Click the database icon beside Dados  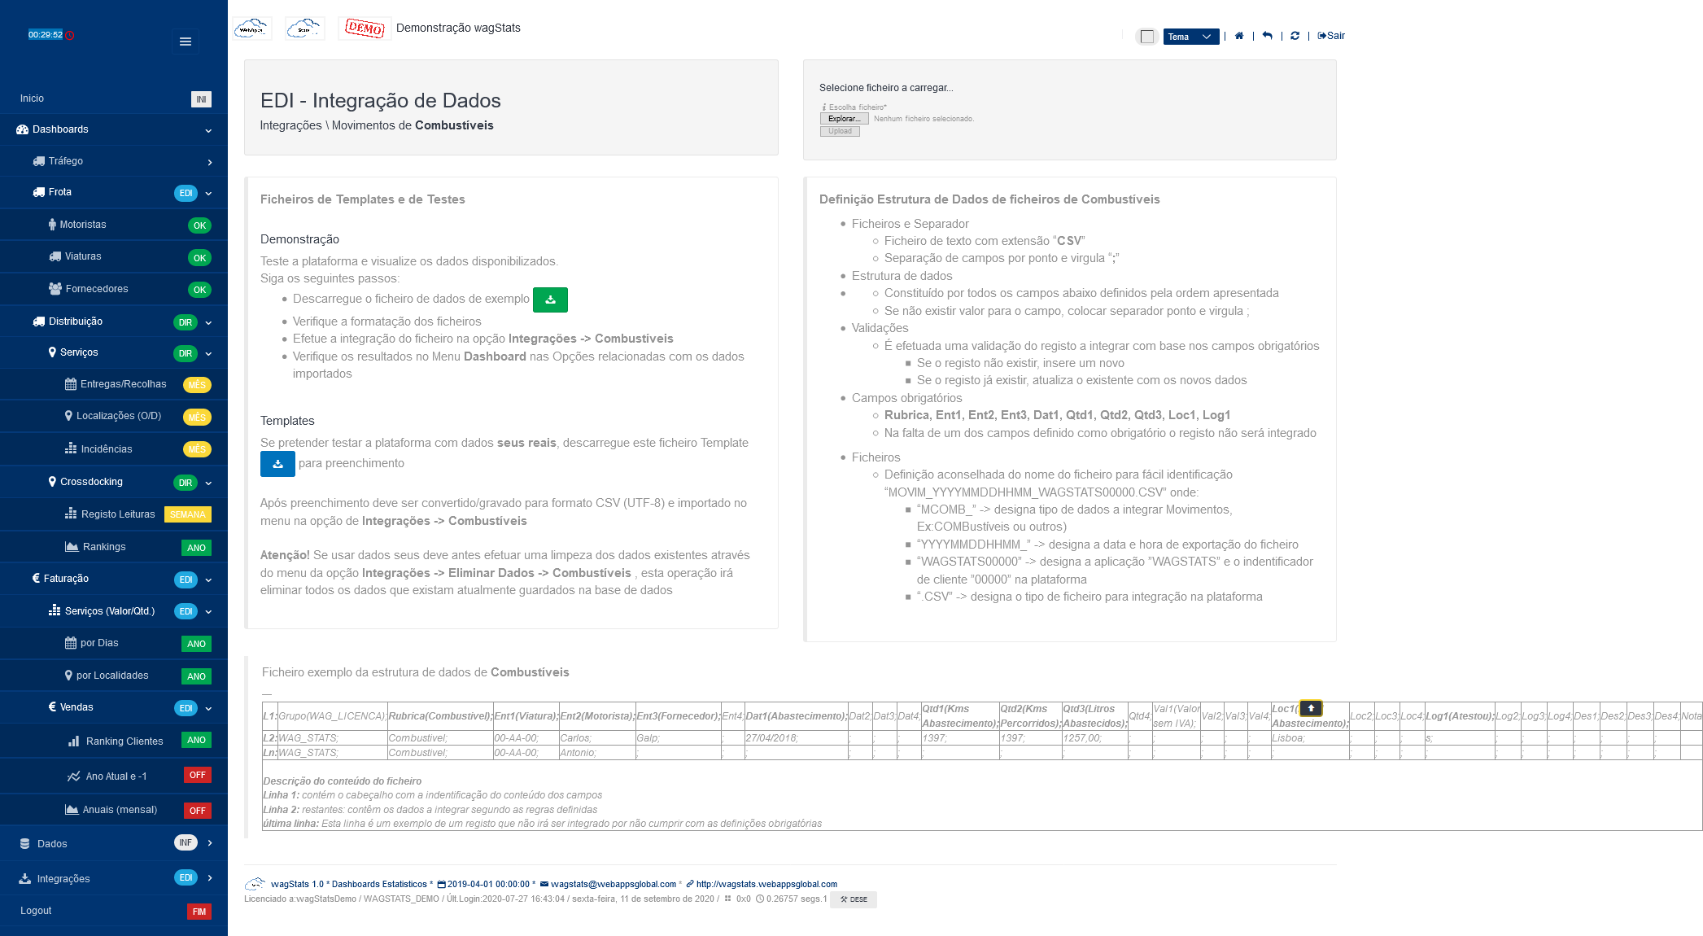coord(25,844)
